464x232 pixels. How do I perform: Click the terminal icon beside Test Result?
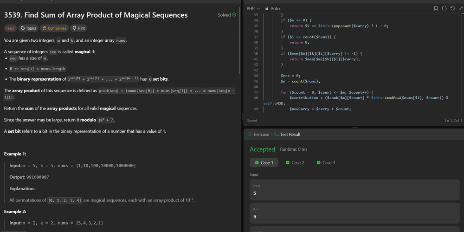[x=276, y=135]
